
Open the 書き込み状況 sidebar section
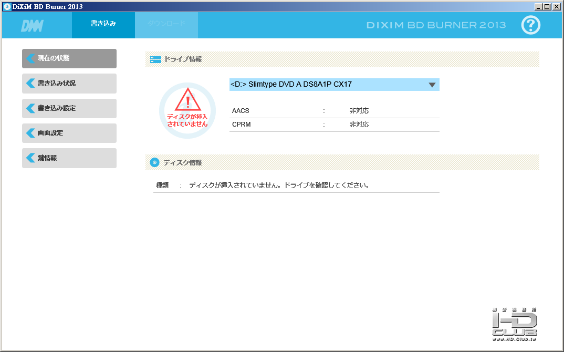(69, 83)
